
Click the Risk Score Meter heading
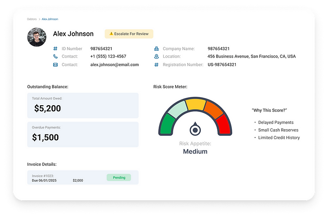pyautogui.click(x=170, y=87)
